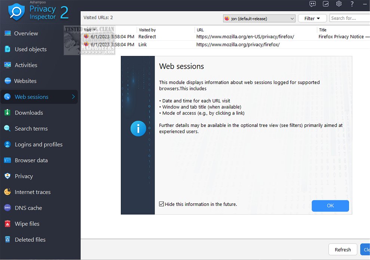This screenshot has width=370, height=260.
Task: Open the Privacy section
Action: click(x=24, y=176)
